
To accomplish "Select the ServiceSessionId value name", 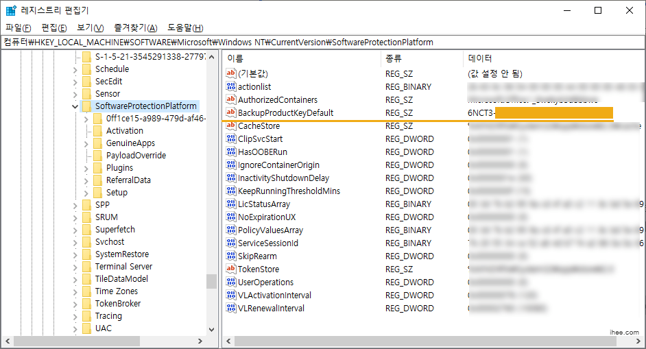I will coord(267,243).
